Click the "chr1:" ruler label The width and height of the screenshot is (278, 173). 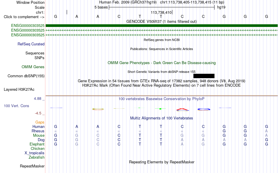[x=40, y=12]
